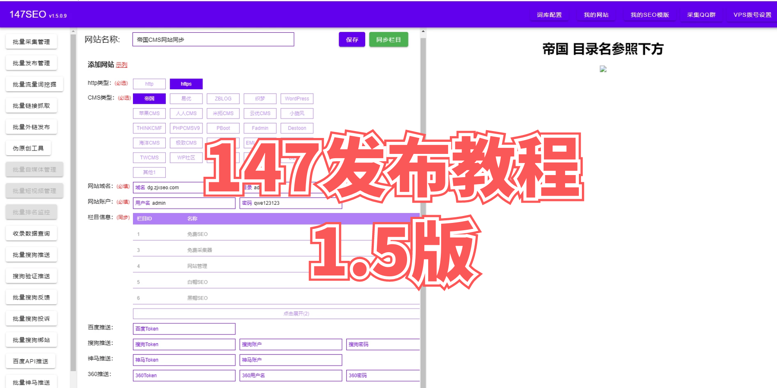Open 批量搜狗投诉 in sidebar
Image resolution: width=777 pixels, height=388 pixels.
click(31, 319)
